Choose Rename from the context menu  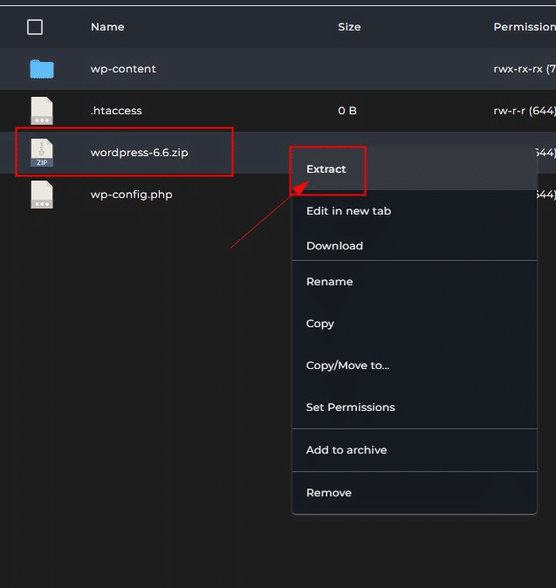[x=415, y=282]
